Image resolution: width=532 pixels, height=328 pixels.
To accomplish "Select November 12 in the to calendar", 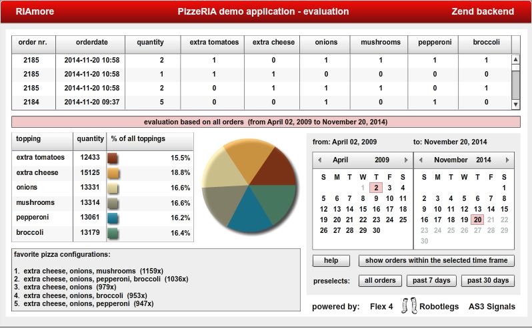I will click(x=464, y=209).
